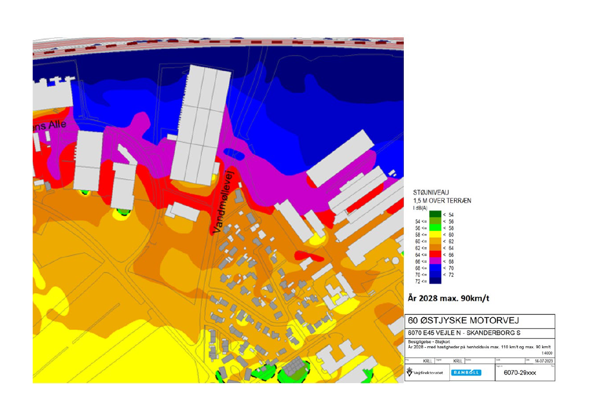This screenshot has height=418, width=592.
Task: Click the '< 54' legend value
Action: tap(448, 215)
